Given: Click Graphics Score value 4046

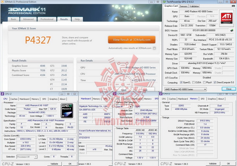Looking at the screenshot, I should click(42, 66).
